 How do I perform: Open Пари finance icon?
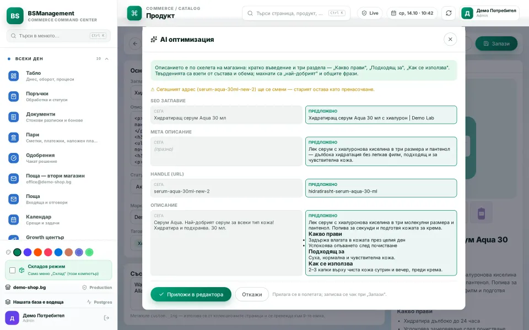pos(13,137)
